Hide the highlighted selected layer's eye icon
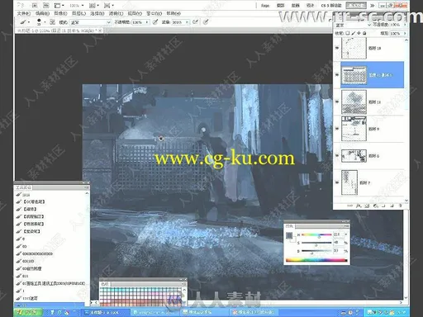 pos(337,75)
